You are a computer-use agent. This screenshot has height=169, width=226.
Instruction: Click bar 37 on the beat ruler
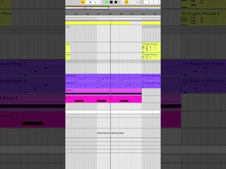[x=99, y=14]
